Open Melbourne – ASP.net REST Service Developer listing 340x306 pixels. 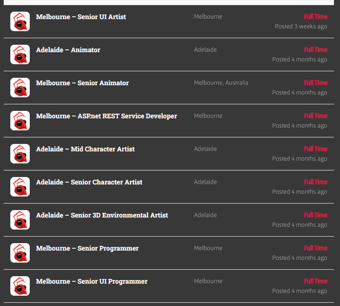click(x=107, y=116)
